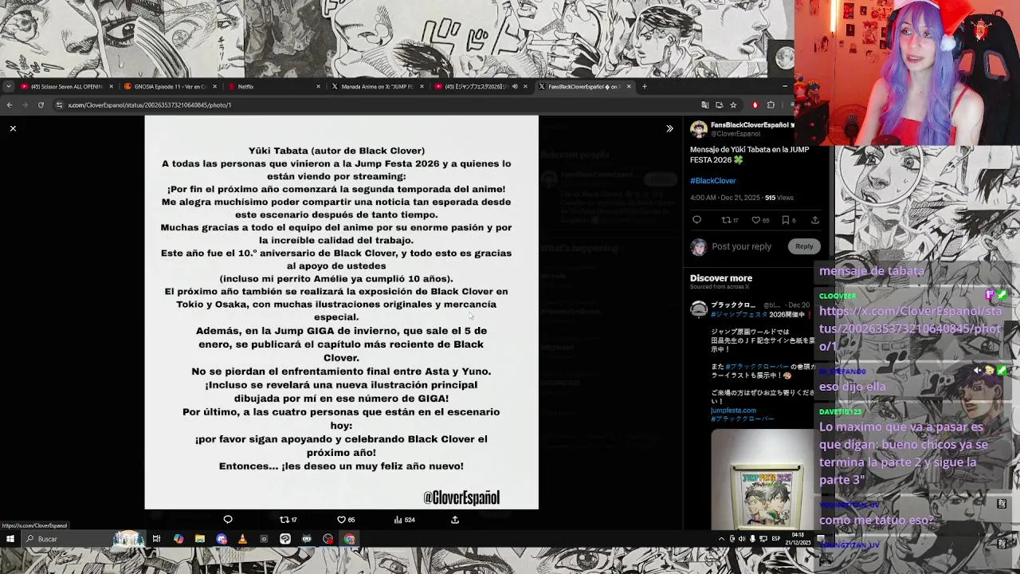Bookmark the tweet in the sidebar
The image size is (1020, 574).
(789, 220)
